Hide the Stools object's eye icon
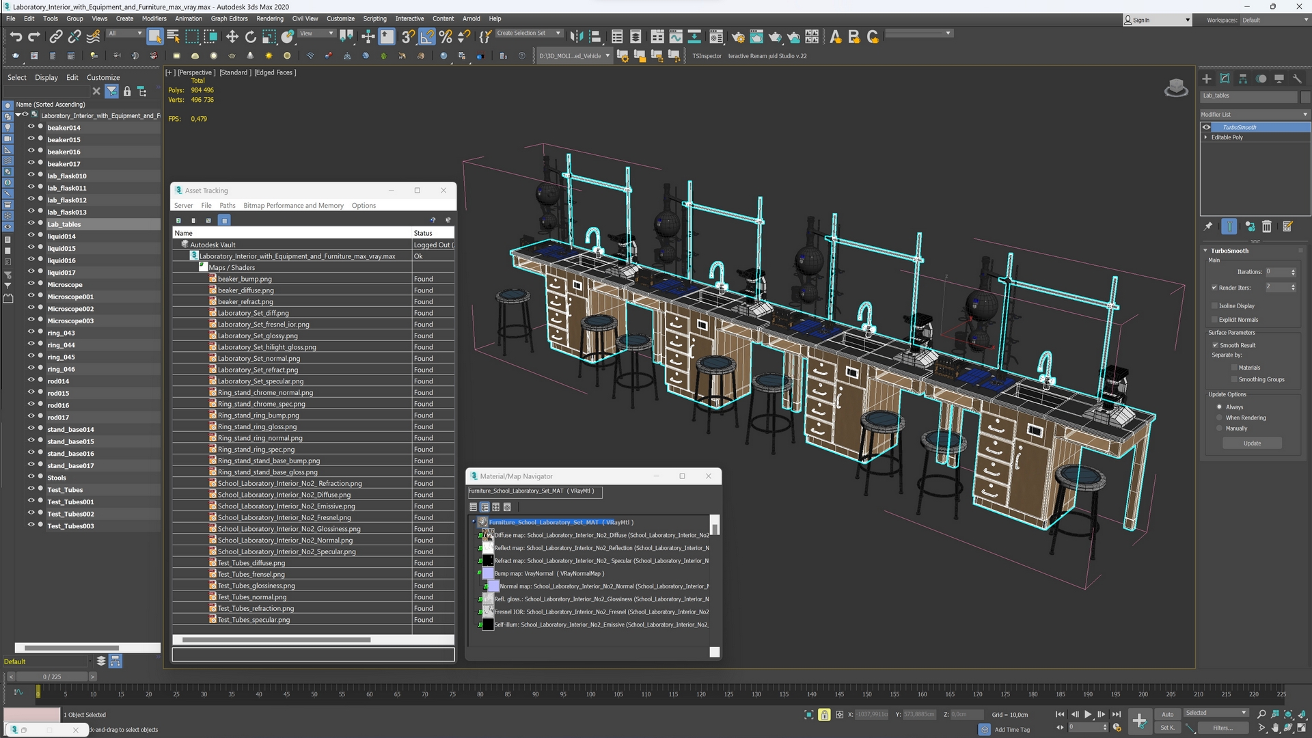Screen dimensions: 1312x738 [31, 477]
